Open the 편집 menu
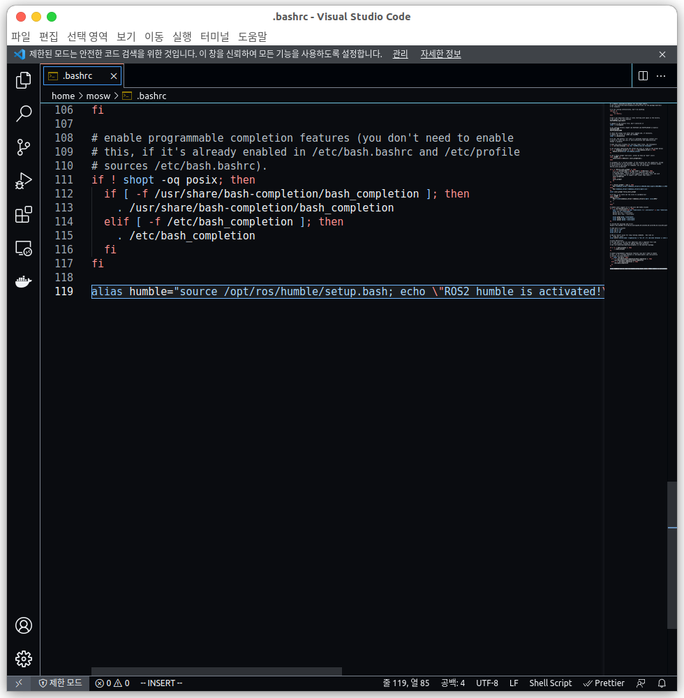Image resolution: width=684 pixels, height=698 pixels. coord(48,36)
